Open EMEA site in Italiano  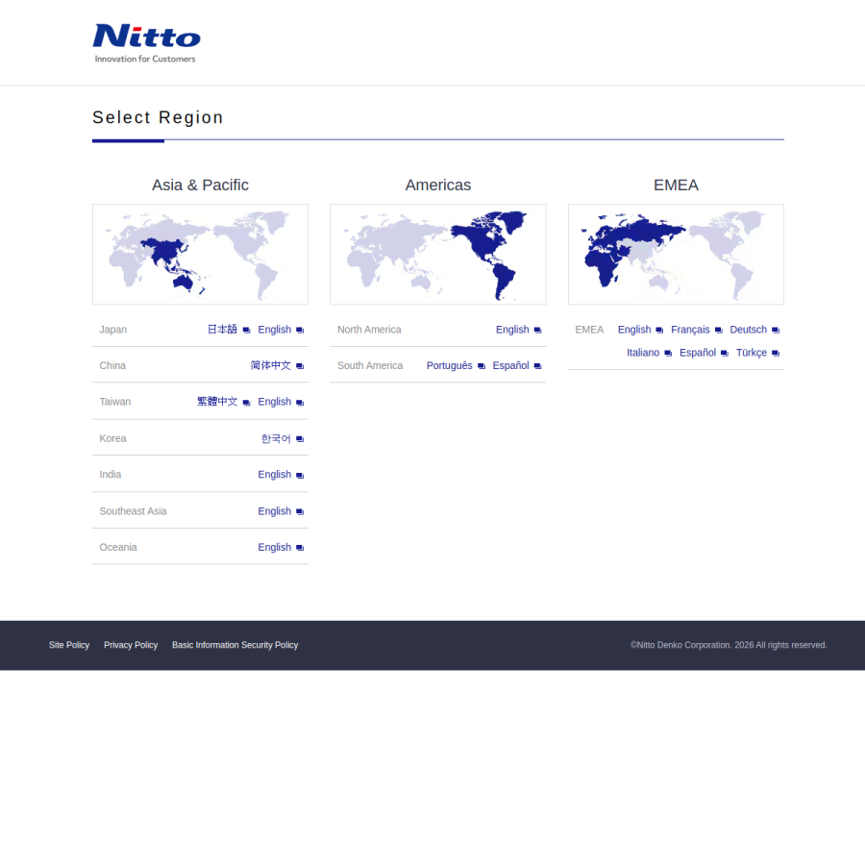[643, 353]
